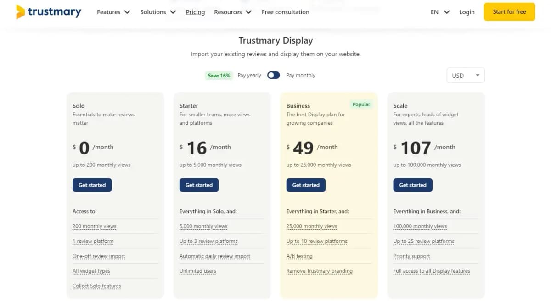
Task: Open the EN language selector
Action: coord(440,12)
